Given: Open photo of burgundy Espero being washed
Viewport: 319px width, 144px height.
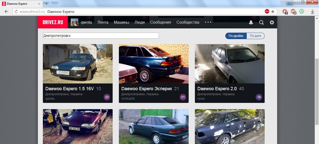Looking at the screenshot, I should pos(78,126).
